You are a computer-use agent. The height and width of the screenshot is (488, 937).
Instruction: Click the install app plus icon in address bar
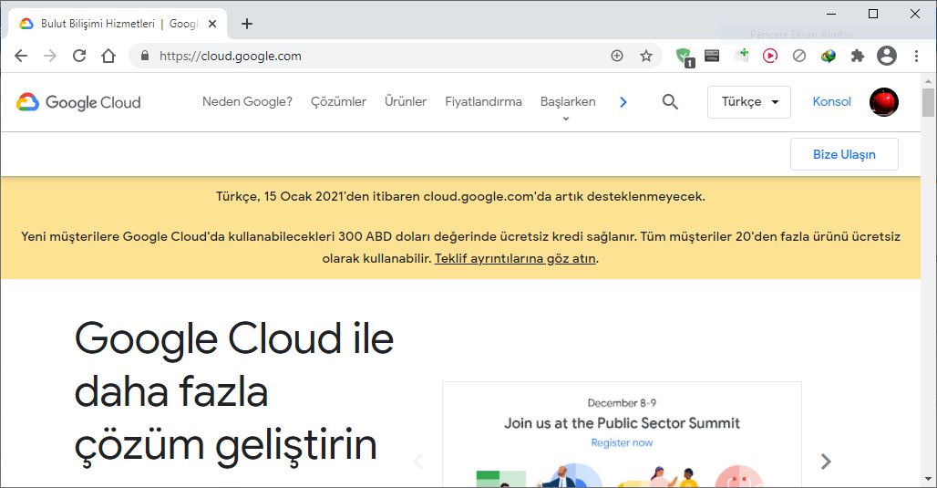617,56
